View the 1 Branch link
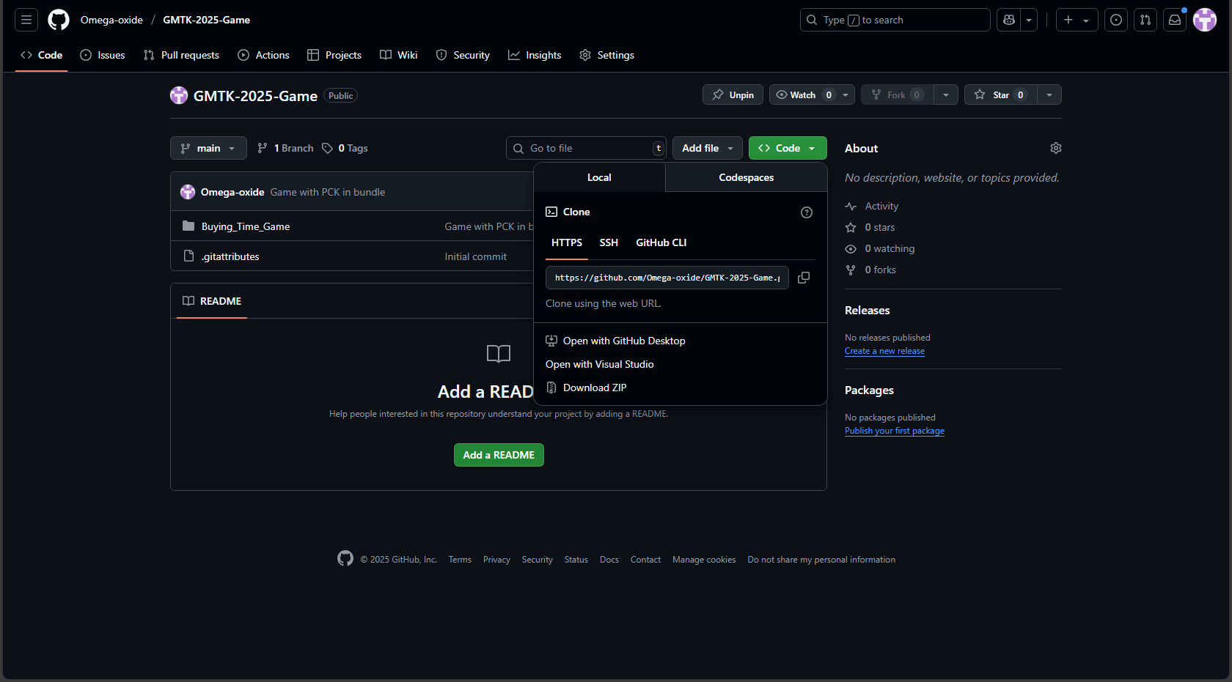This screenshot has width=1232, height=682. [285, 148]
